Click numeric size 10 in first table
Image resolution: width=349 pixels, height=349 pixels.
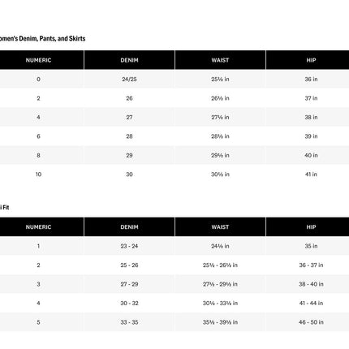(x=38, y=174)
